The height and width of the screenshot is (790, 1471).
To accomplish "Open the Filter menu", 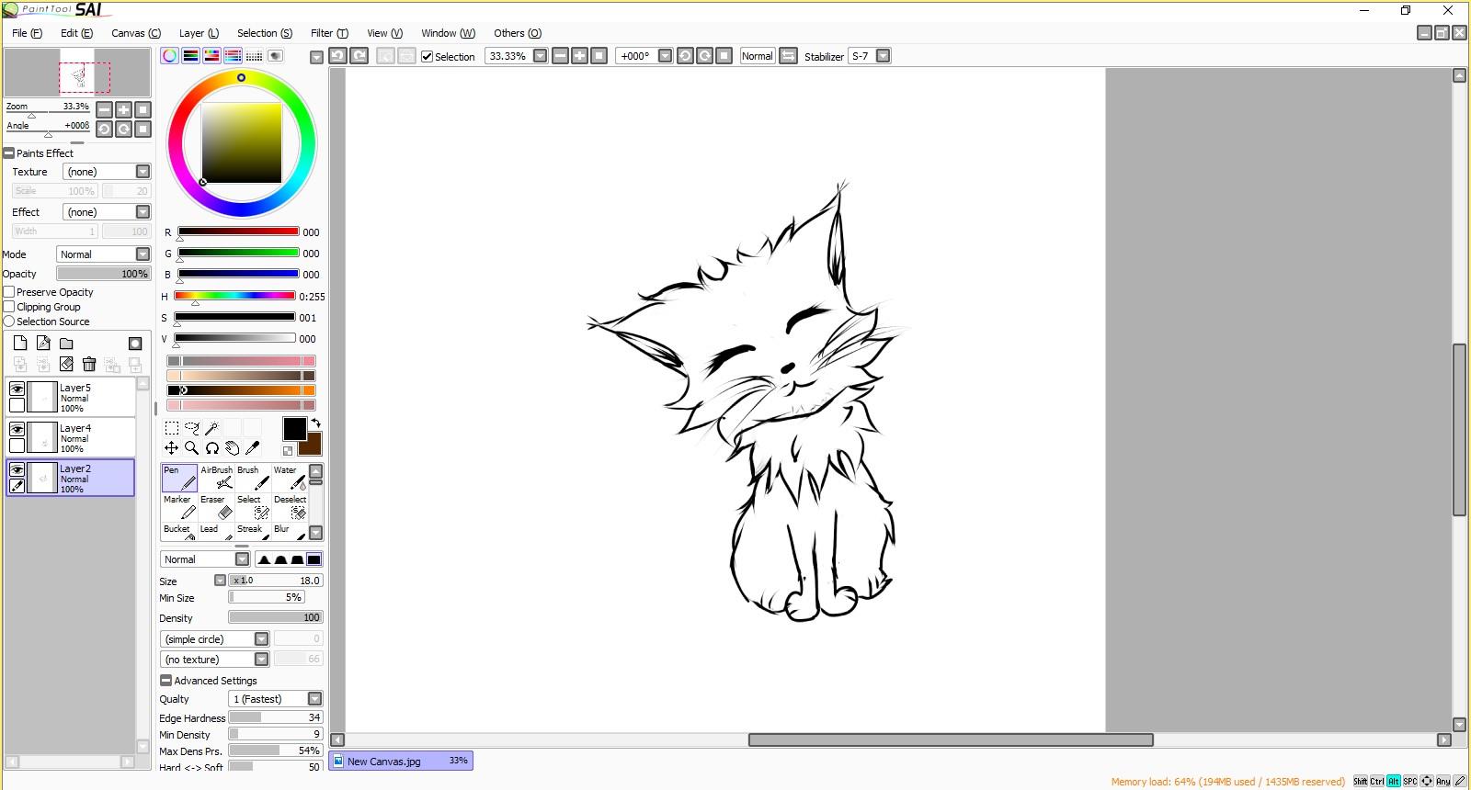I will point(329,33).
